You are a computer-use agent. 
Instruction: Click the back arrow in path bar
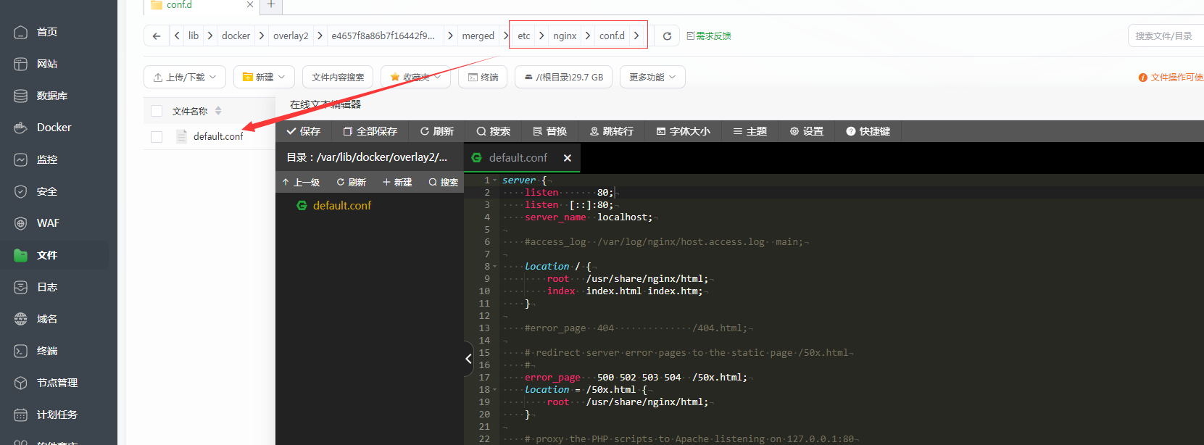pyautogui.click(x=157, y=36)
